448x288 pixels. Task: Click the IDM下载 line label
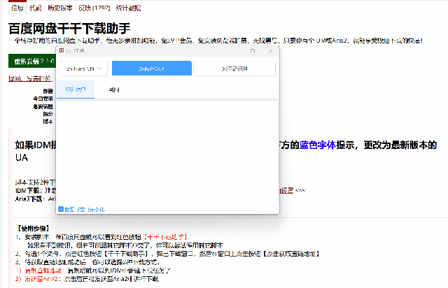click(29, 190)
